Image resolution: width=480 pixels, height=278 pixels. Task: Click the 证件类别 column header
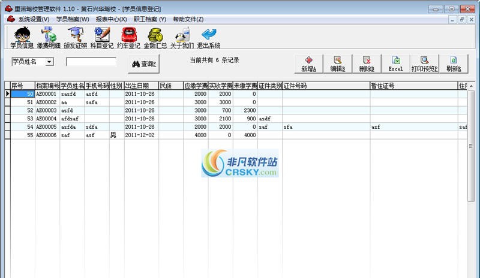coord(270,86)
